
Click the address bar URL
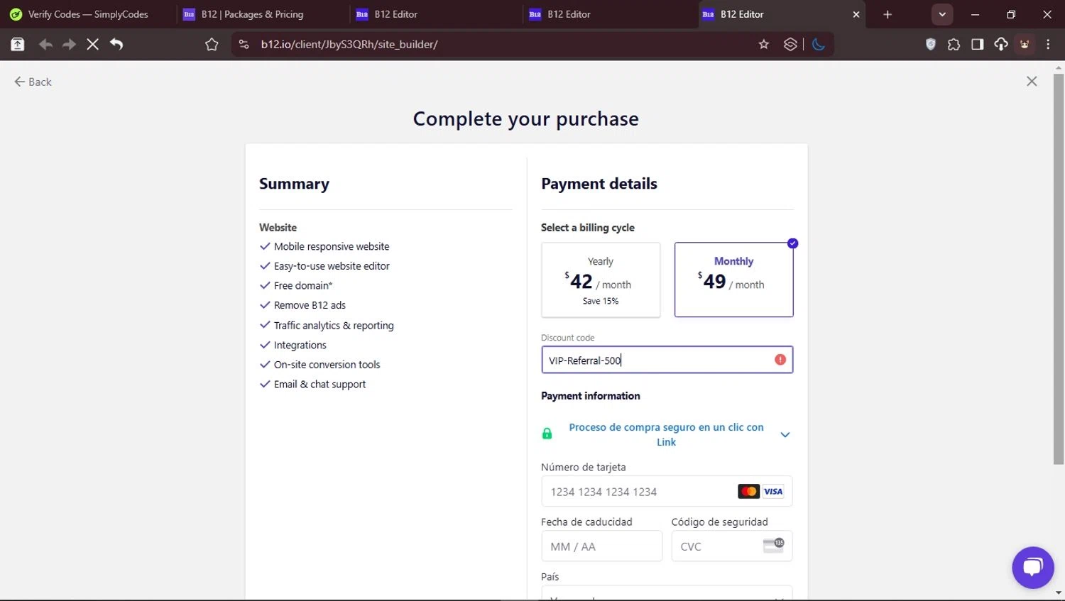click(x=349, y=44)
